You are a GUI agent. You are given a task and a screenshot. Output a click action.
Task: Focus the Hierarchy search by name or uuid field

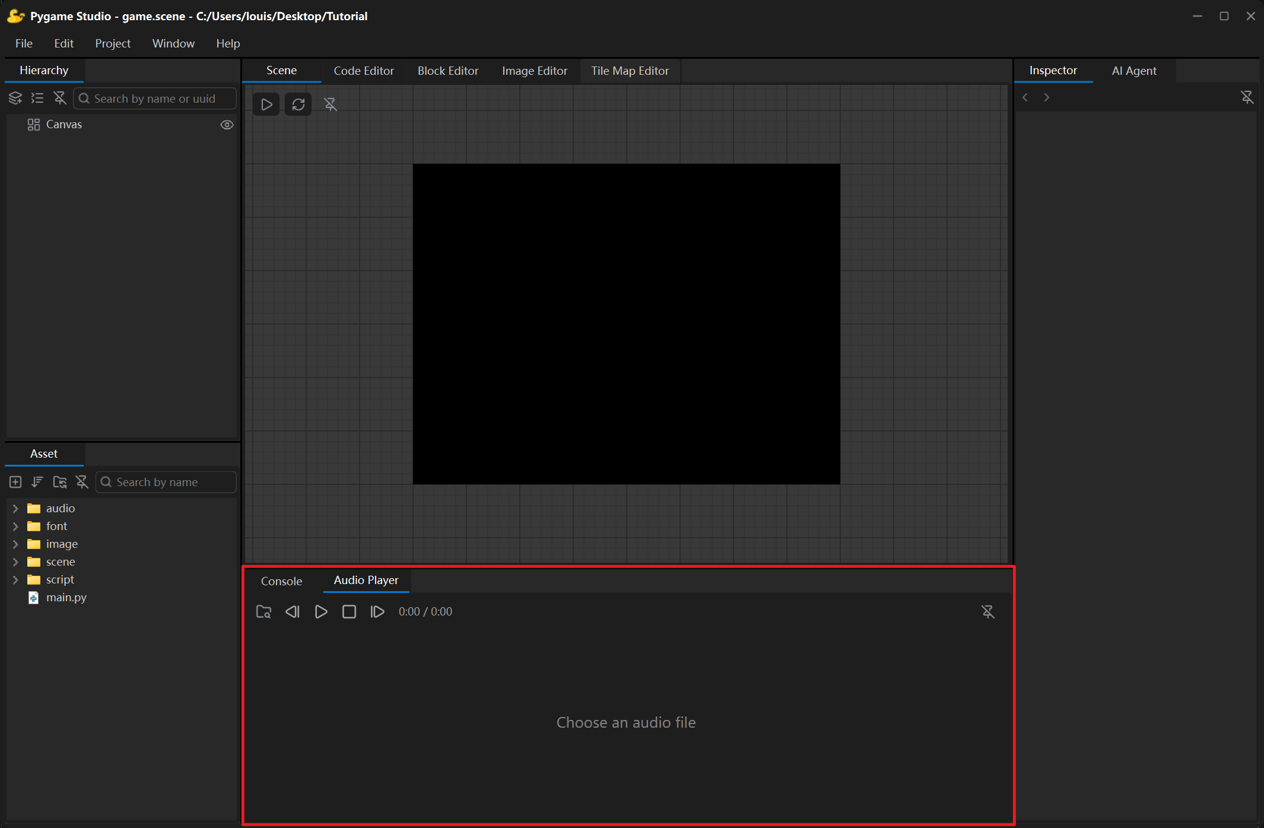tap(155, 99)
